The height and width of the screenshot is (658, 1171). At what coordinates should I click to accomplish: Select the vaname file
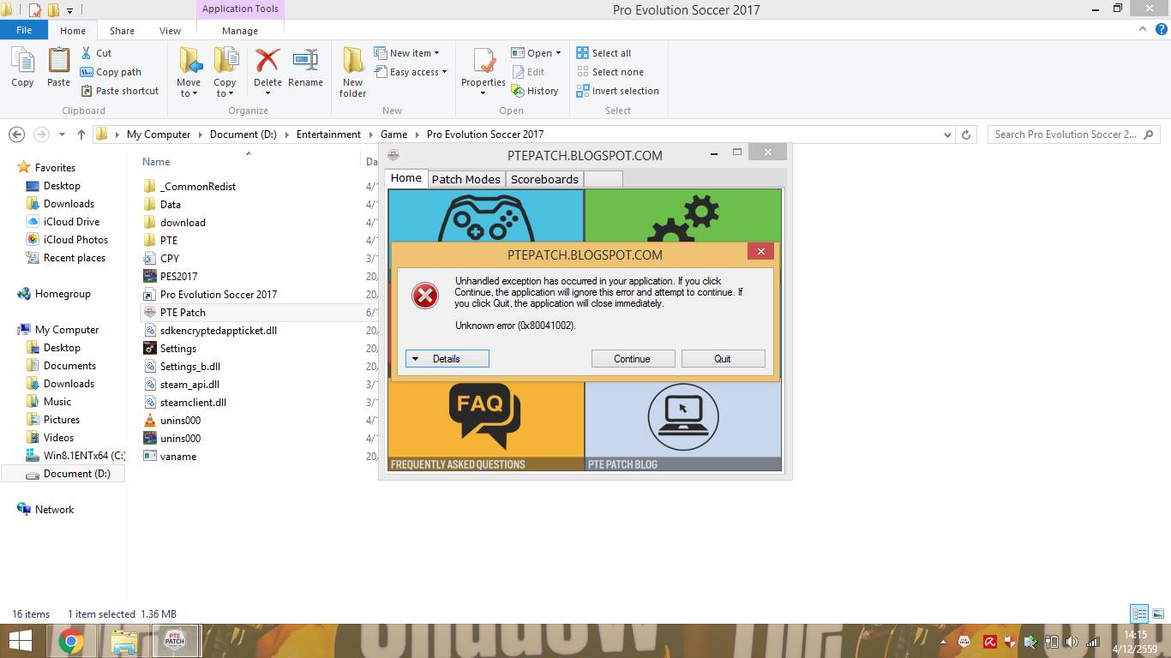tap(178, 457)
